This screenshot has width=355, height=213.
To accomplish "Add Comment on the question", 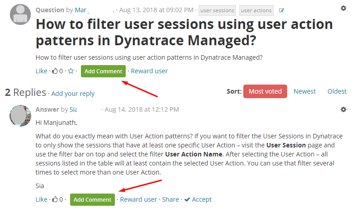I will 103,71.
